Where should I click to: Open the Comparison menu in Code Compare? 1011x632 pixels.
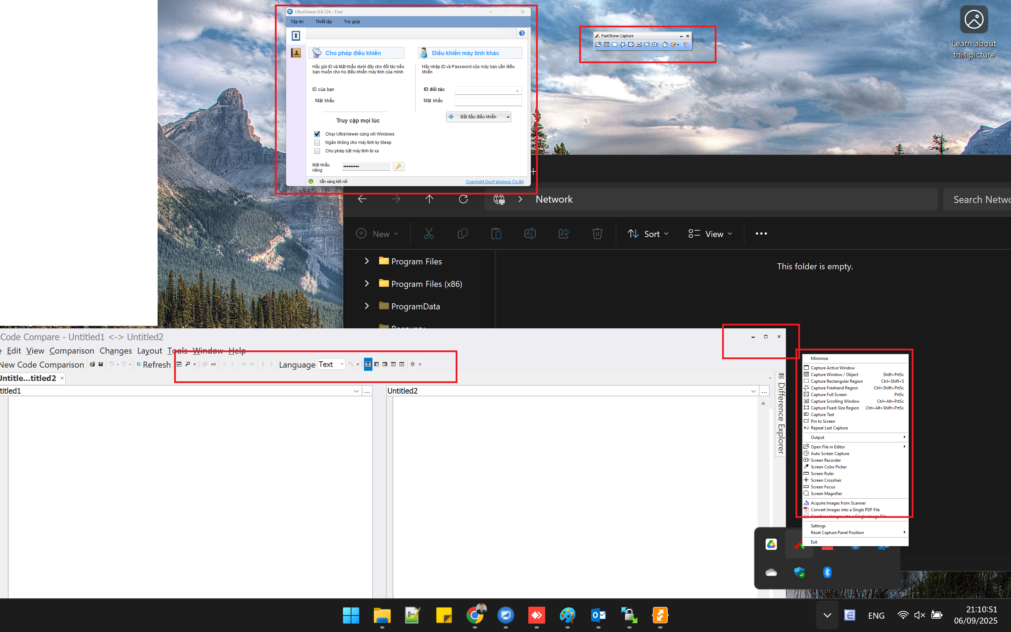pyautogui.click(x=72, y=351)
